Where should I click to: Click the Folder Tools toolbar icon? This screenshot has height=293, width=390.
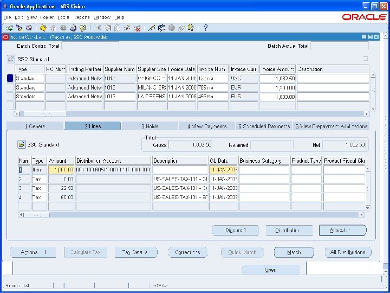click(x=191, y=28)
